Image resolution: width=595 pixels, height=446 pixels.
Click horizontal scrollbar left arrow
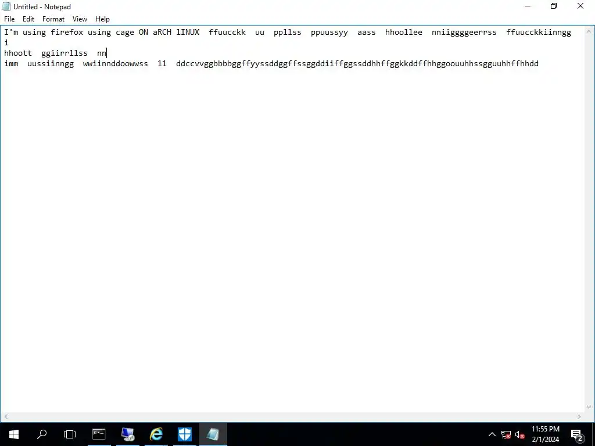point(6,416)
